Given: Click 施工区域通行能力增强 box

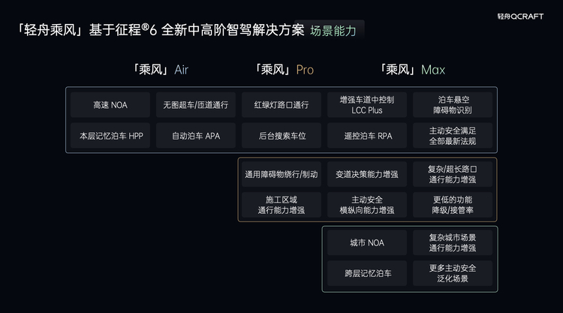Looking at the screenshot, I should [x=281, y=205].
